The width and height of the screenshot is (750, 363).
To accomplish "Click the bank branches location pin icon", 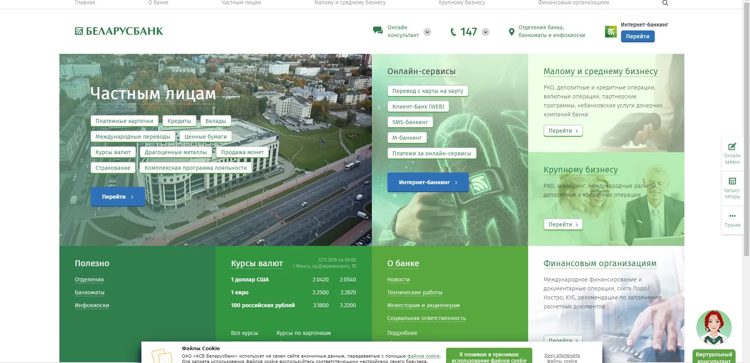I will (511, 32).
